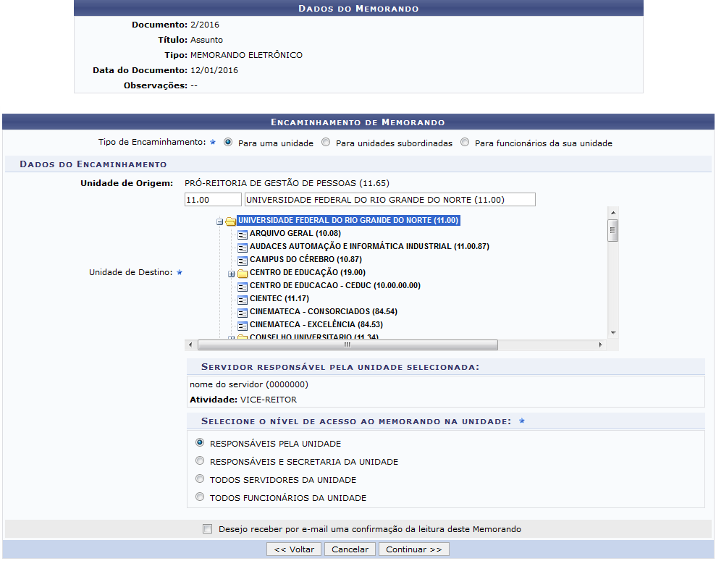Click the folder icon of CENTRO DE EDUCAÇÃO (19.00)

click(243, 274)
